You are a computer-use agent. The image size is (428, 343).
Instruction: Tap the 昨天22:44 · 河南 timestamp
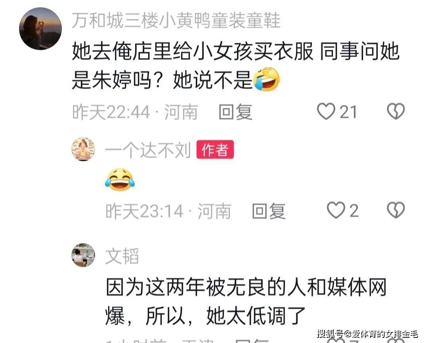135,112
